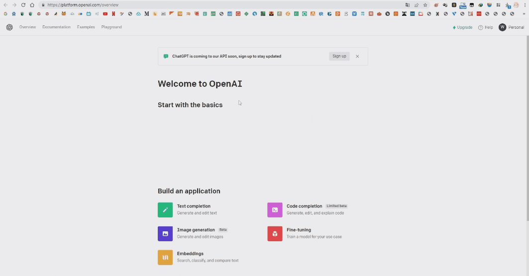The image size is (529, 276).
Task: Go to browser home page icon
Action: click(x=32, y=5)
